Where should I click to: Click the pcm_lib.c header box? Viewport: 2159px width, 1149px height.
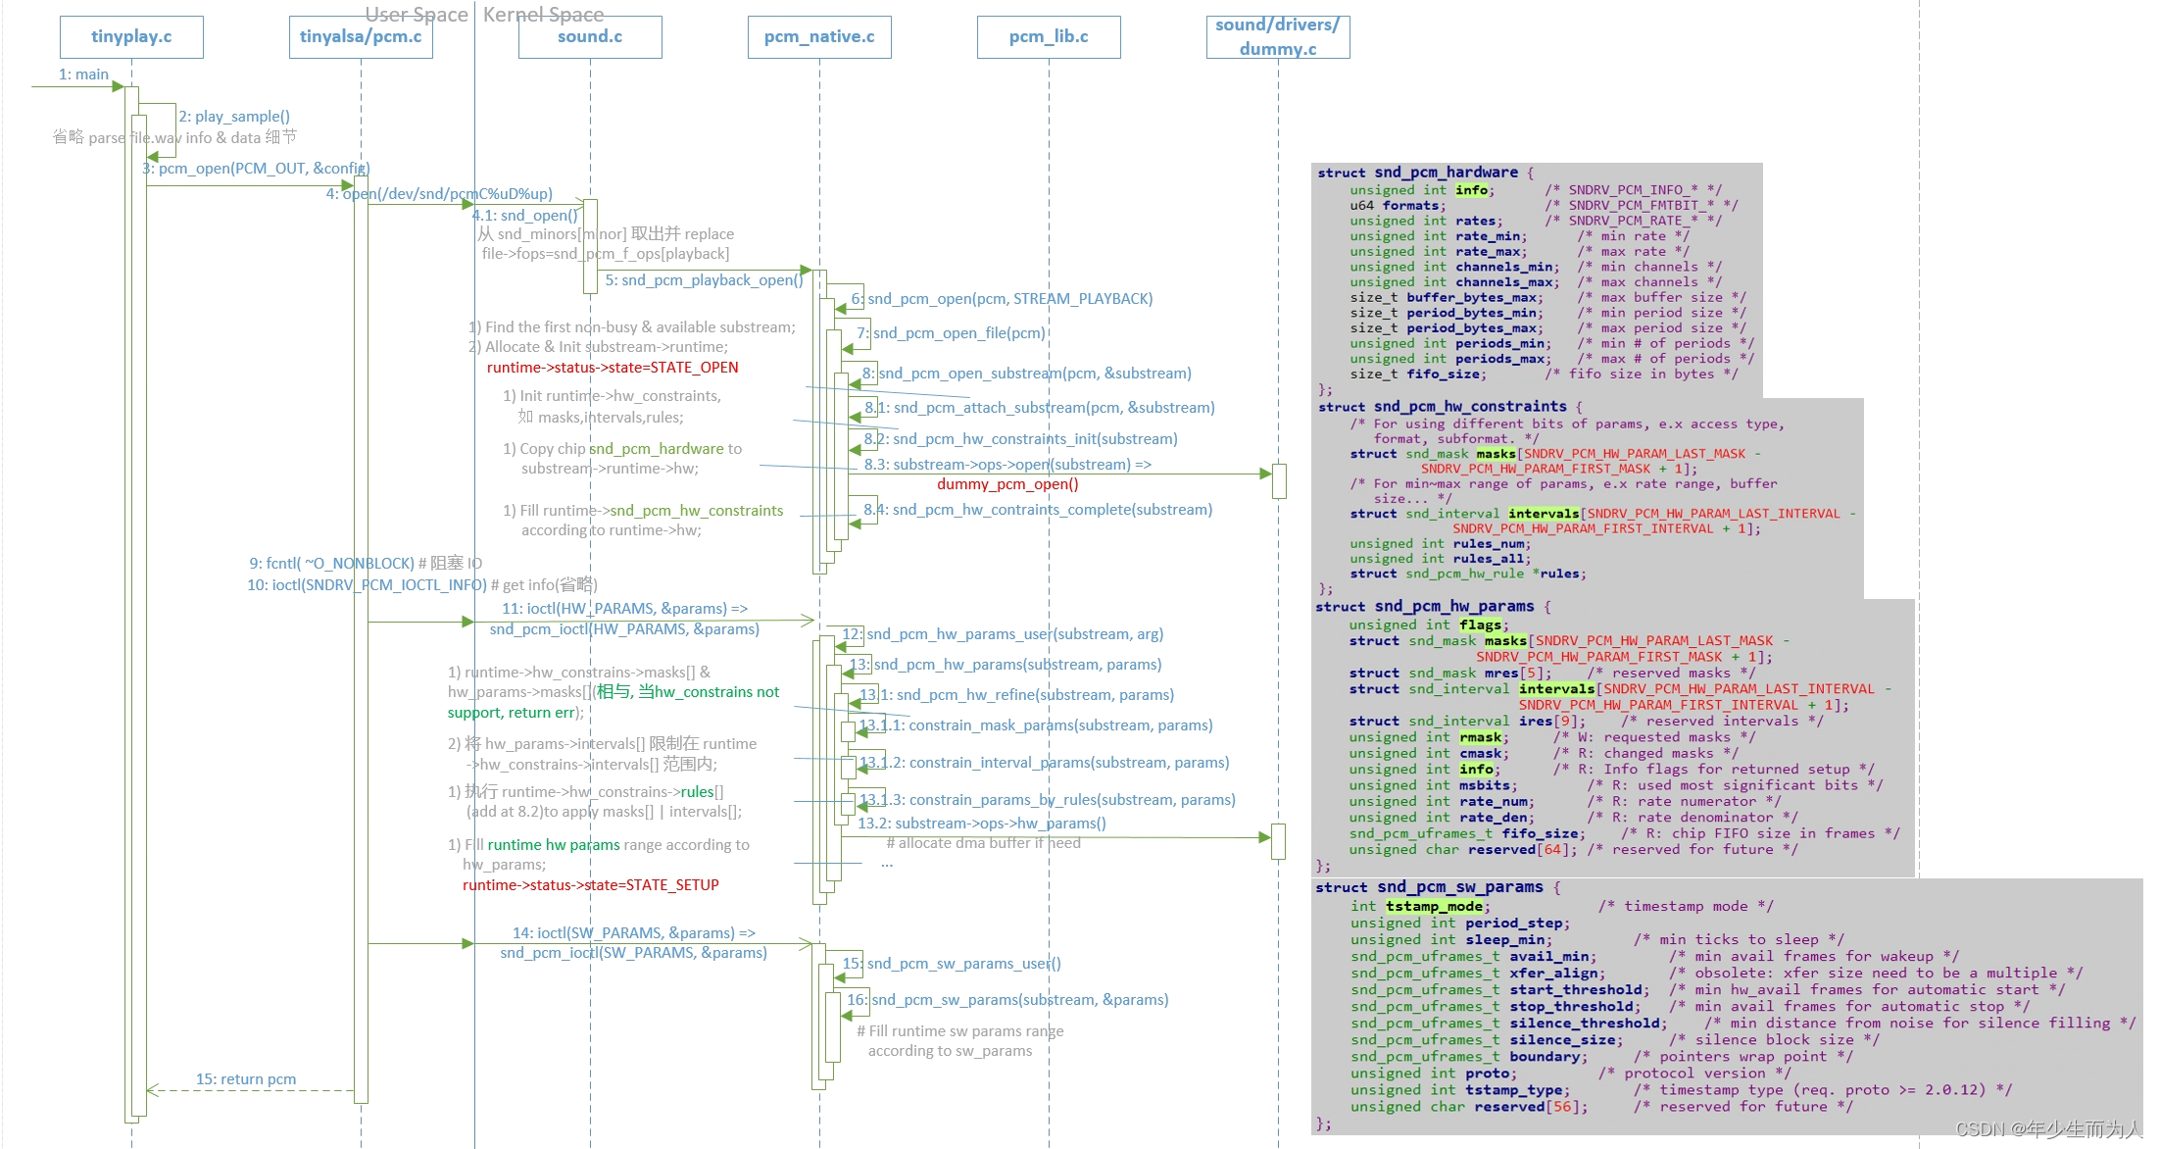pyautogui.click(x=1049, y=37)
